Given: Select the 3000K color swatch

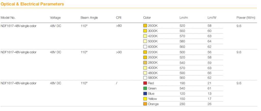Looking at the screenshot, I should click(x=145, y=31).
